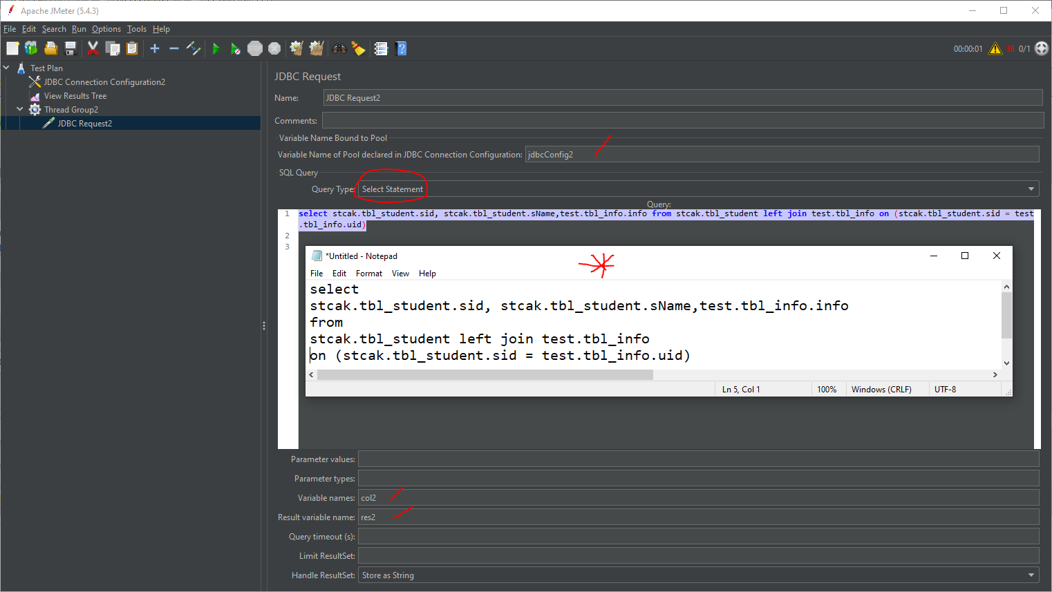Collapse the Test Plan tree node
Screen dimensions: 1052x592
point(6,68)
